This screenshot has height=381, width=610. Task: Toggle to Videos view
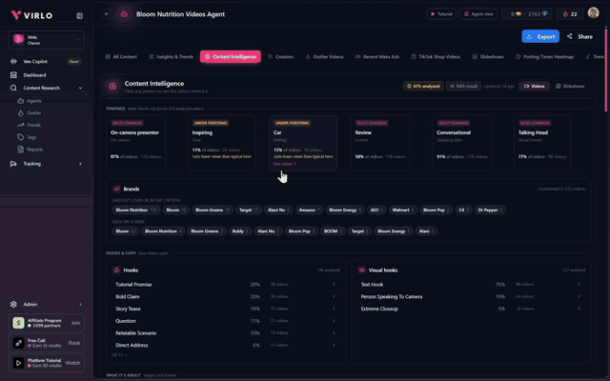[x=534, y=87]
